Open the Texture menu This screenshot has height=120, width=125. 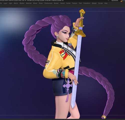(x=74, y=3)
